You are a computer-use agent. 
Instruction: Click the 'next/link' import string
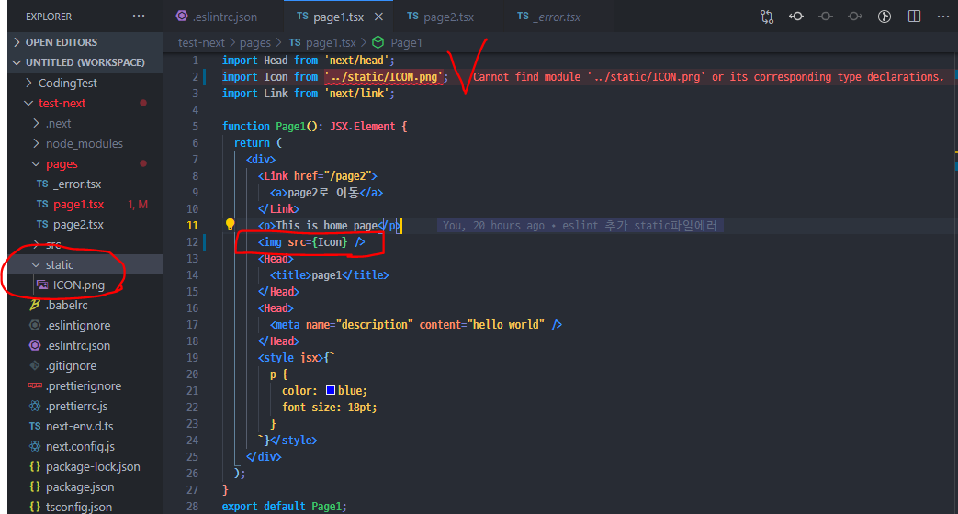click(356, 93)
